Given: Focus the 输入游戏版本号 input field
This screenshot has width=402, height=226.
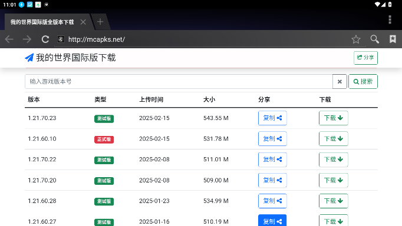Looking at the screenshot, I should pyautogui.click(x=179, y=81).
